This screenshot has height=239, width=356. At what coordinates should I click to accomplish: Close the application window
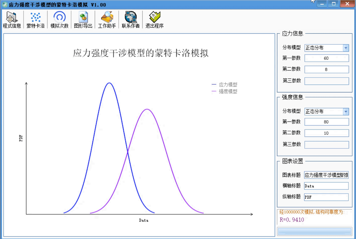point(347,4)
